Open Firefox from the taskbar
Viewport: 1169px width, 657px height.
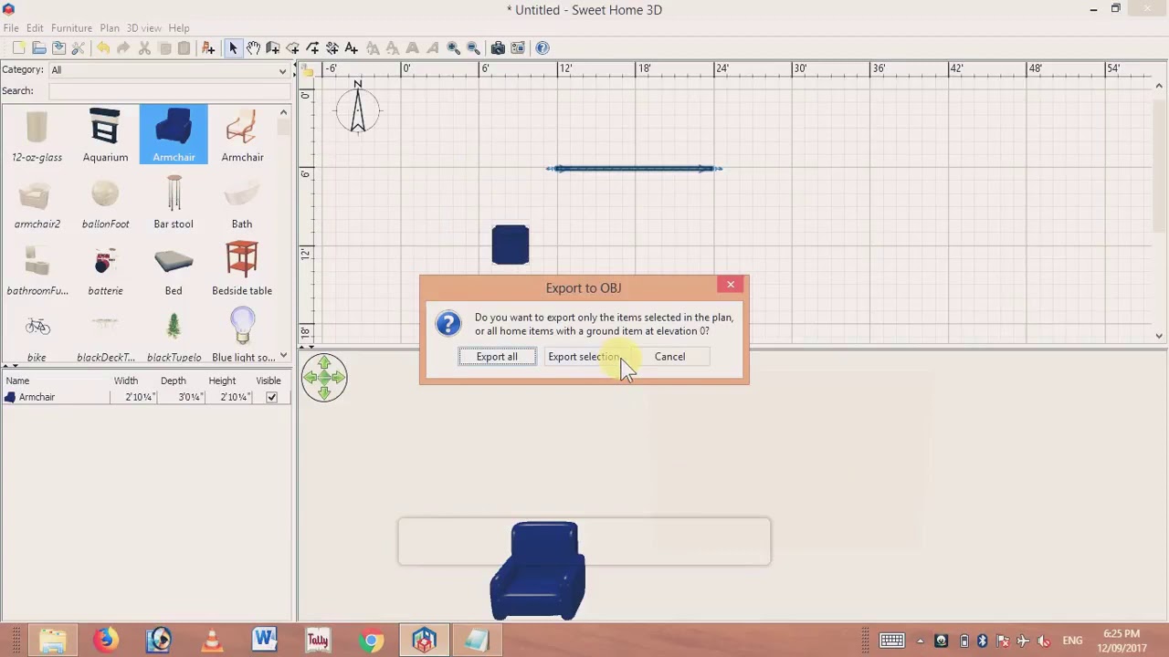click(x=104, y=641)
